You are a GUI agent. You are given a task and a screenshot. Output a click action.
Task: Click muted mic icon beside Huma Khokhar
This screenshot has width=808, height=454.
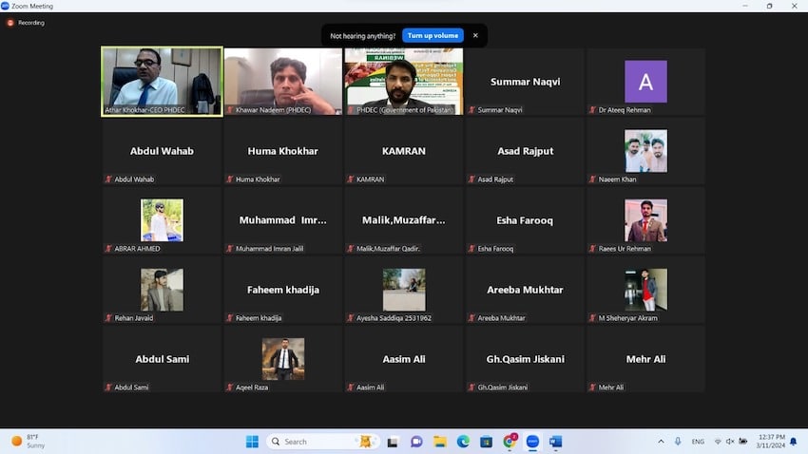[x=230, y=180]
